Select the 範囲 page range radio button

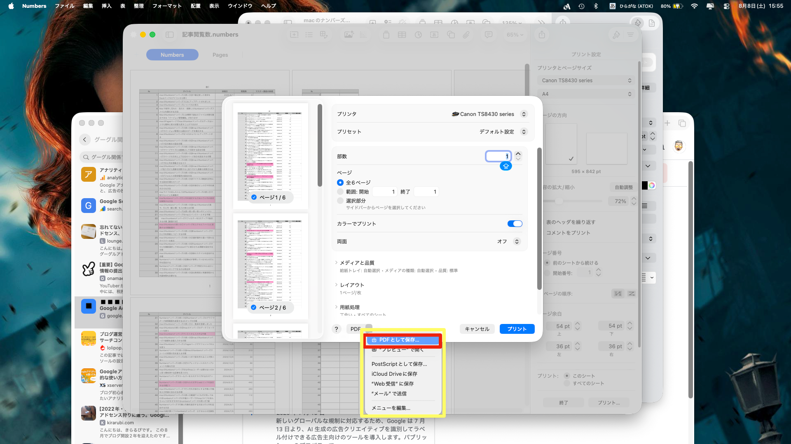tap(340, 192)
